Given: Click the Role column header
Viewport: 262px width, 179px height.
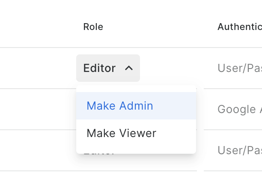Looking at the screenshot, I should pos(93,27).
